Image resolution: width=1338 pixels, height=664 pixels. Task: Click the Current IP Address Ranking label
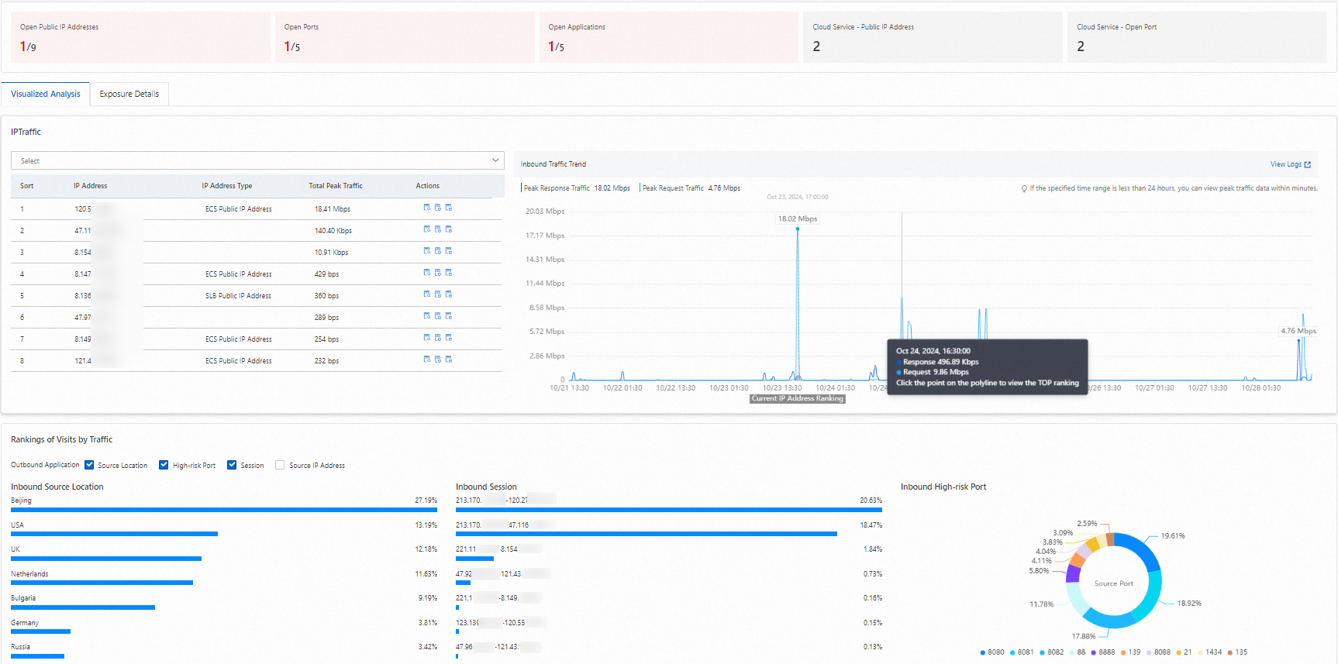[x=798, y=398]
